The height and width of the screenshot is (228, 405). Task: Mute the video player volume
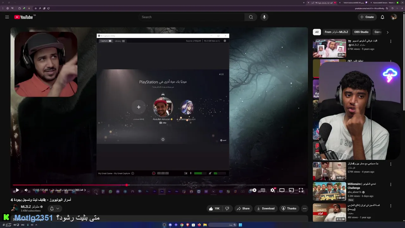26,190
